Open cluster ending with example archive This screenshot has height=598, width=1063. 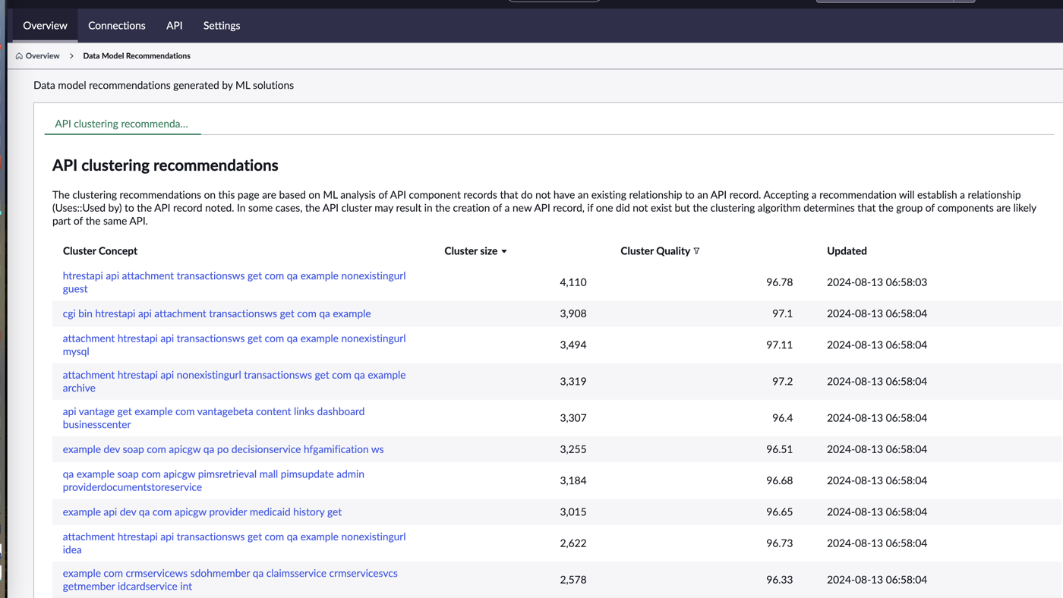click(234, 381)
